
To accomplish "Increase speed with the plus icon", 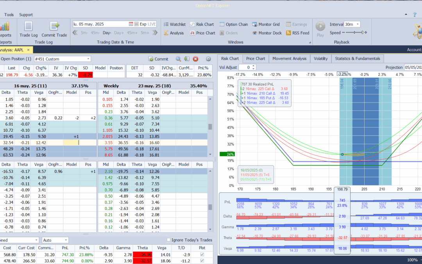I will pos(365,32).
